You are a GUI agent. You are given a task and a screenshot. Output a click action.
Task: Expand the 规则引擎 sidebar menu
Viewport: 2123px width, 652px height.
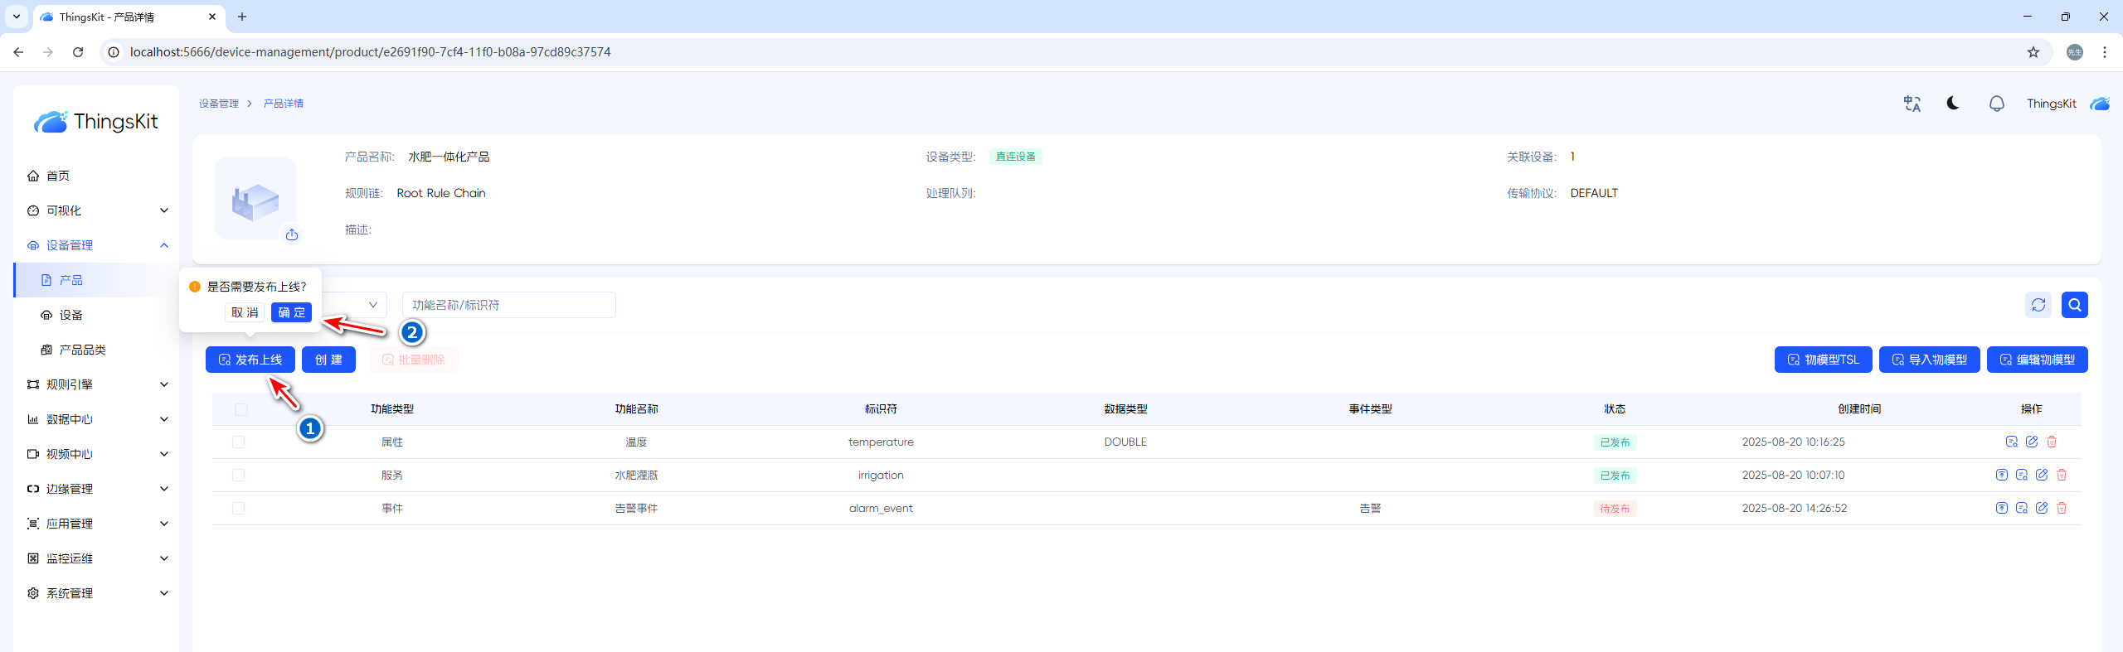coord(96,384)
